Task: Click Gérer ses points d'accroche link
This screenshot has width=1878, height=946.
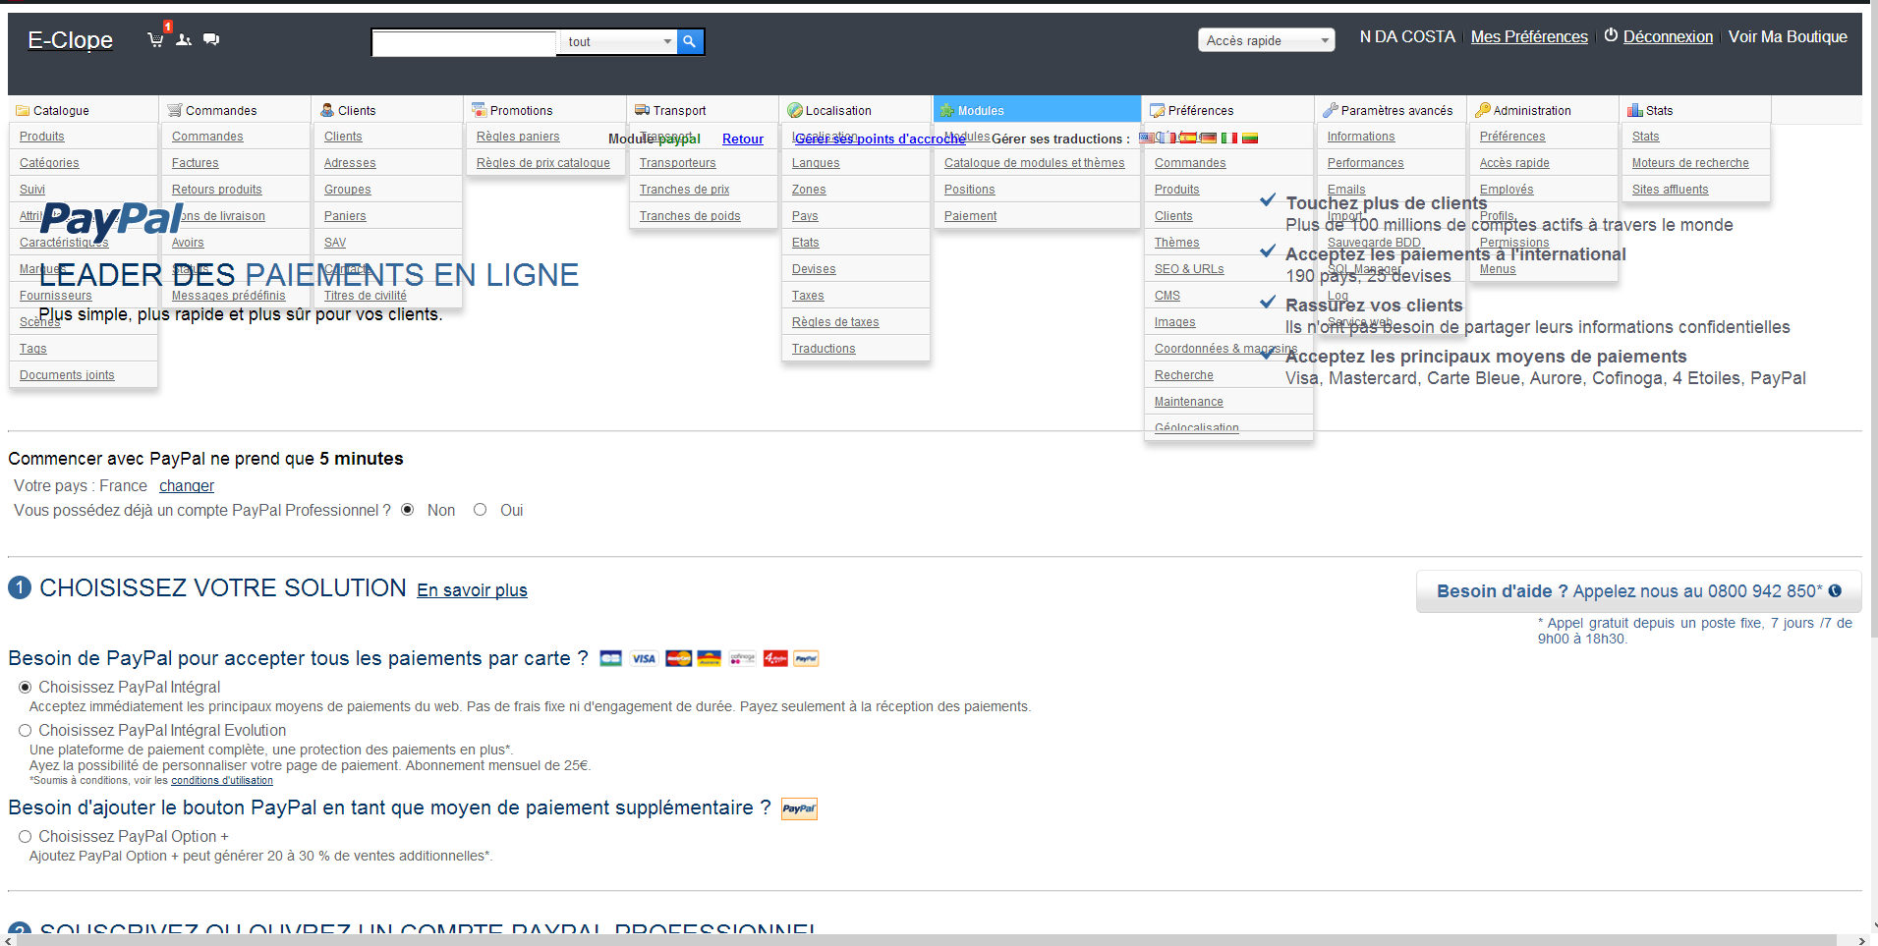Action: pos(881,139)
